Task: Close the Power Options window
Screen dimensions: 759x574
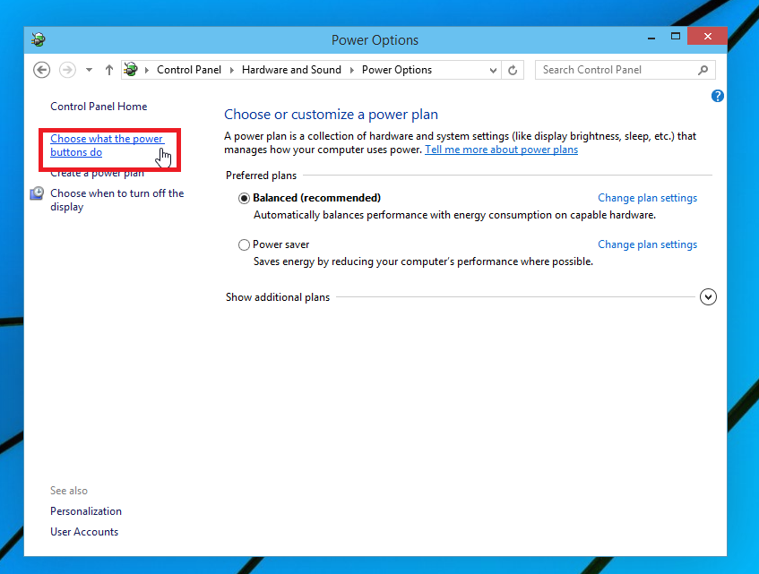Action: click(707, 37)
